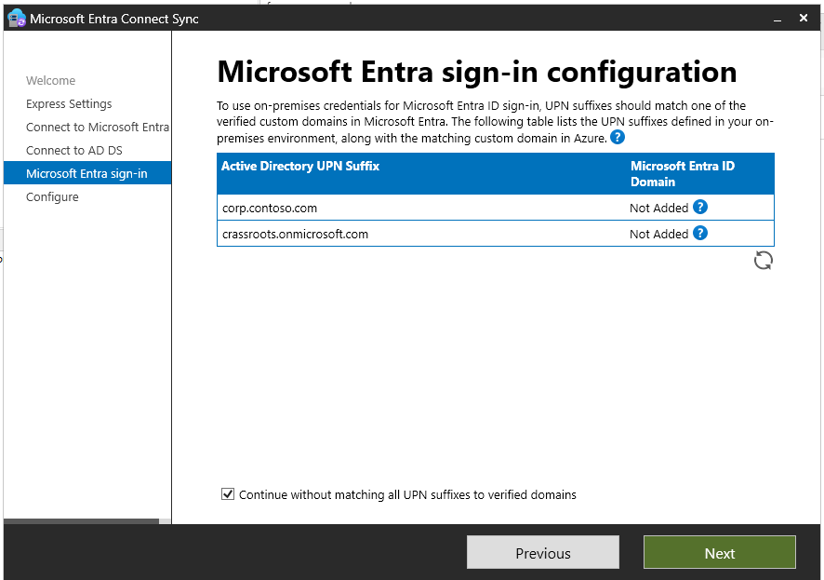824x580 pixels.
Task: Click Not Added status for corp.contoso.com
Action: coord(659,208)
